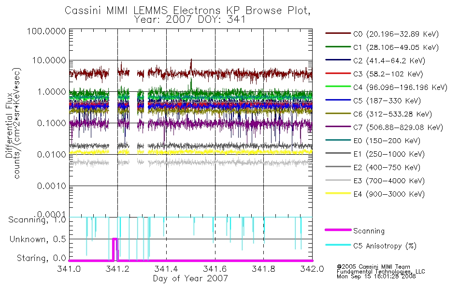Click the Scanning, 1.0 axis label
Viewport: 459px width, 290px height.
[x=37, y=220]
